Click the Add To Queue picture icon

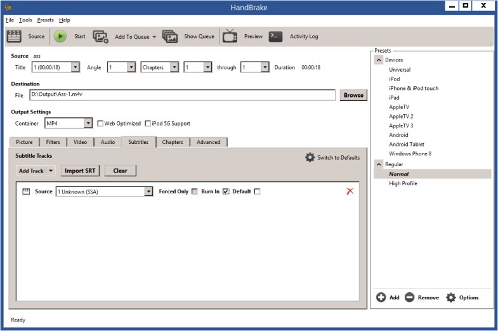tap(100, 37)
